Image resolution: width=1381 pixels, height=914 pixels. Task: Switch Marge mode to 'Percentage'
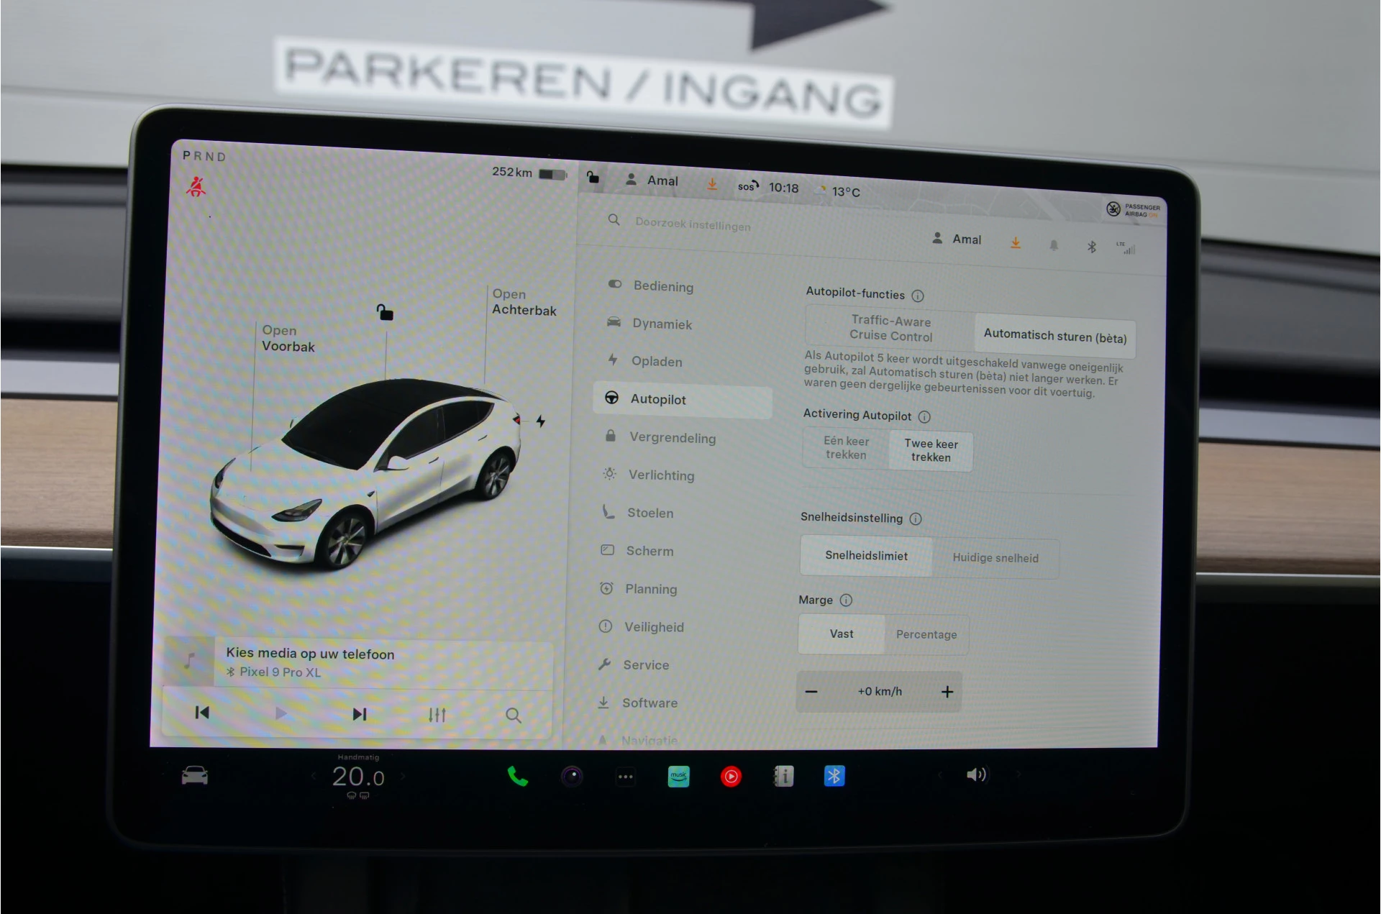click(926, 634)
